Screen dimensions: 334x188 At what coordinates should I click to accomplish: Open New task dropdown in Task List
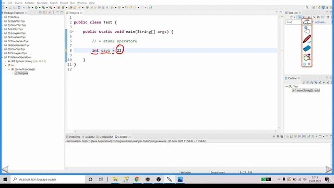pos(294,17)
